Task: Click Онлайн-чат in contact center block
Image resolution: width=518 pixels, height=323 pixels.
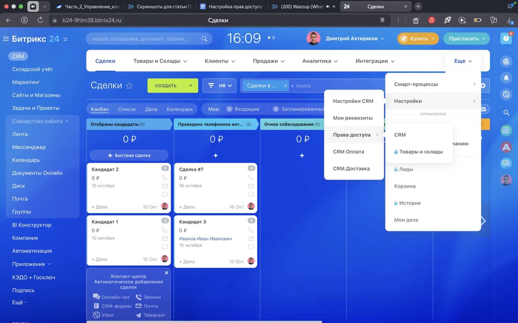Action: point(111,297)
